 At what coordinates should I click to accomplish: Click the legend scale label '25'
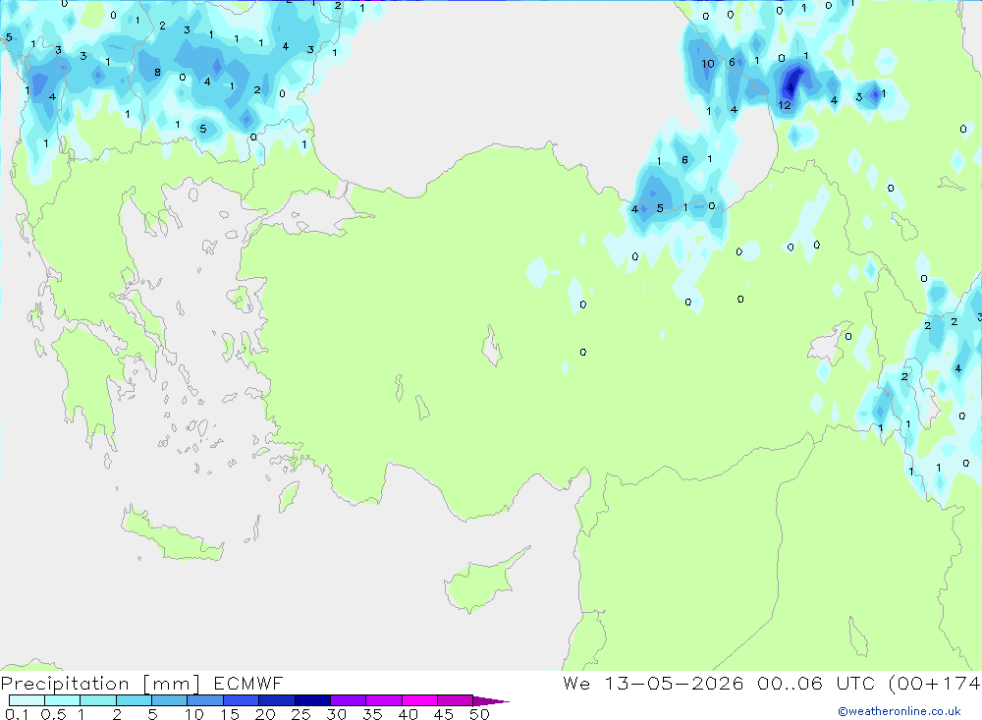pyautogui.click(x=300, y=714)
